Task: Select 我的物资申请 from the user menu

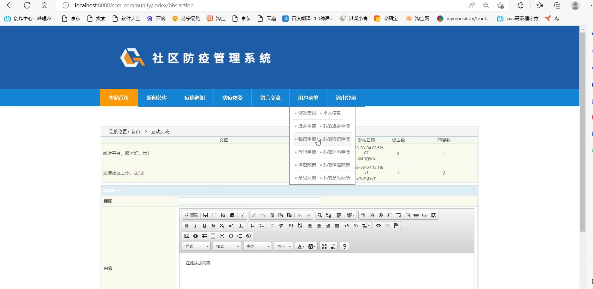Action: coord(336,139)
